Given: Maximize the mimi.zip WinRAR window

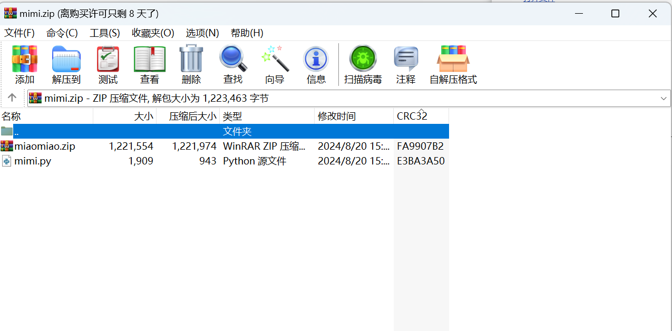Looking at the screenshot, I should [x=615, y=14].
